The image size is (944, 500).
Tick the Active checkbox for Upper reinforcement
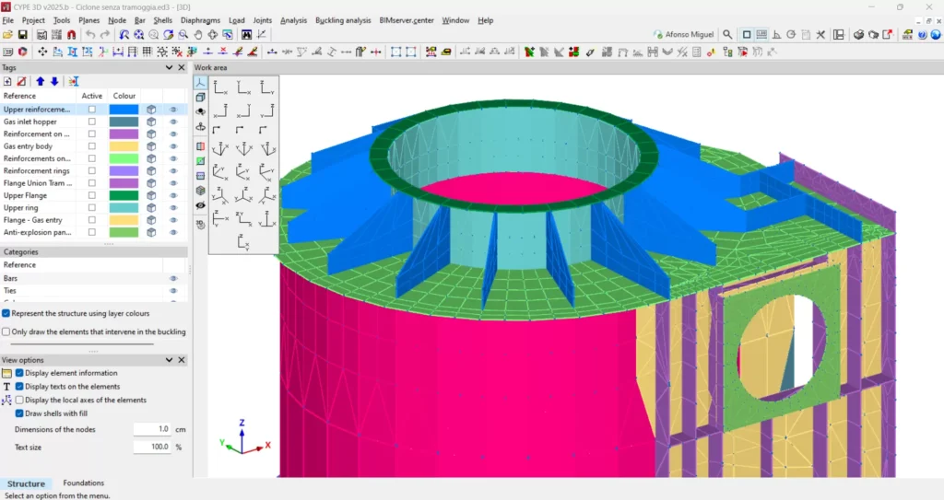[x=92, y=110]
